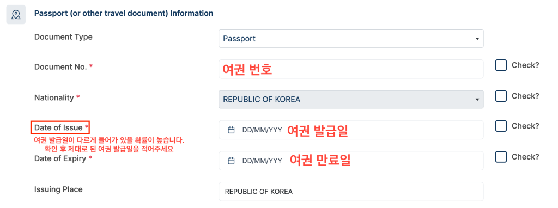Enable the Check? box beside Date of Issue
This screenshot has width=558, height=208.
[x=501, y=126]
